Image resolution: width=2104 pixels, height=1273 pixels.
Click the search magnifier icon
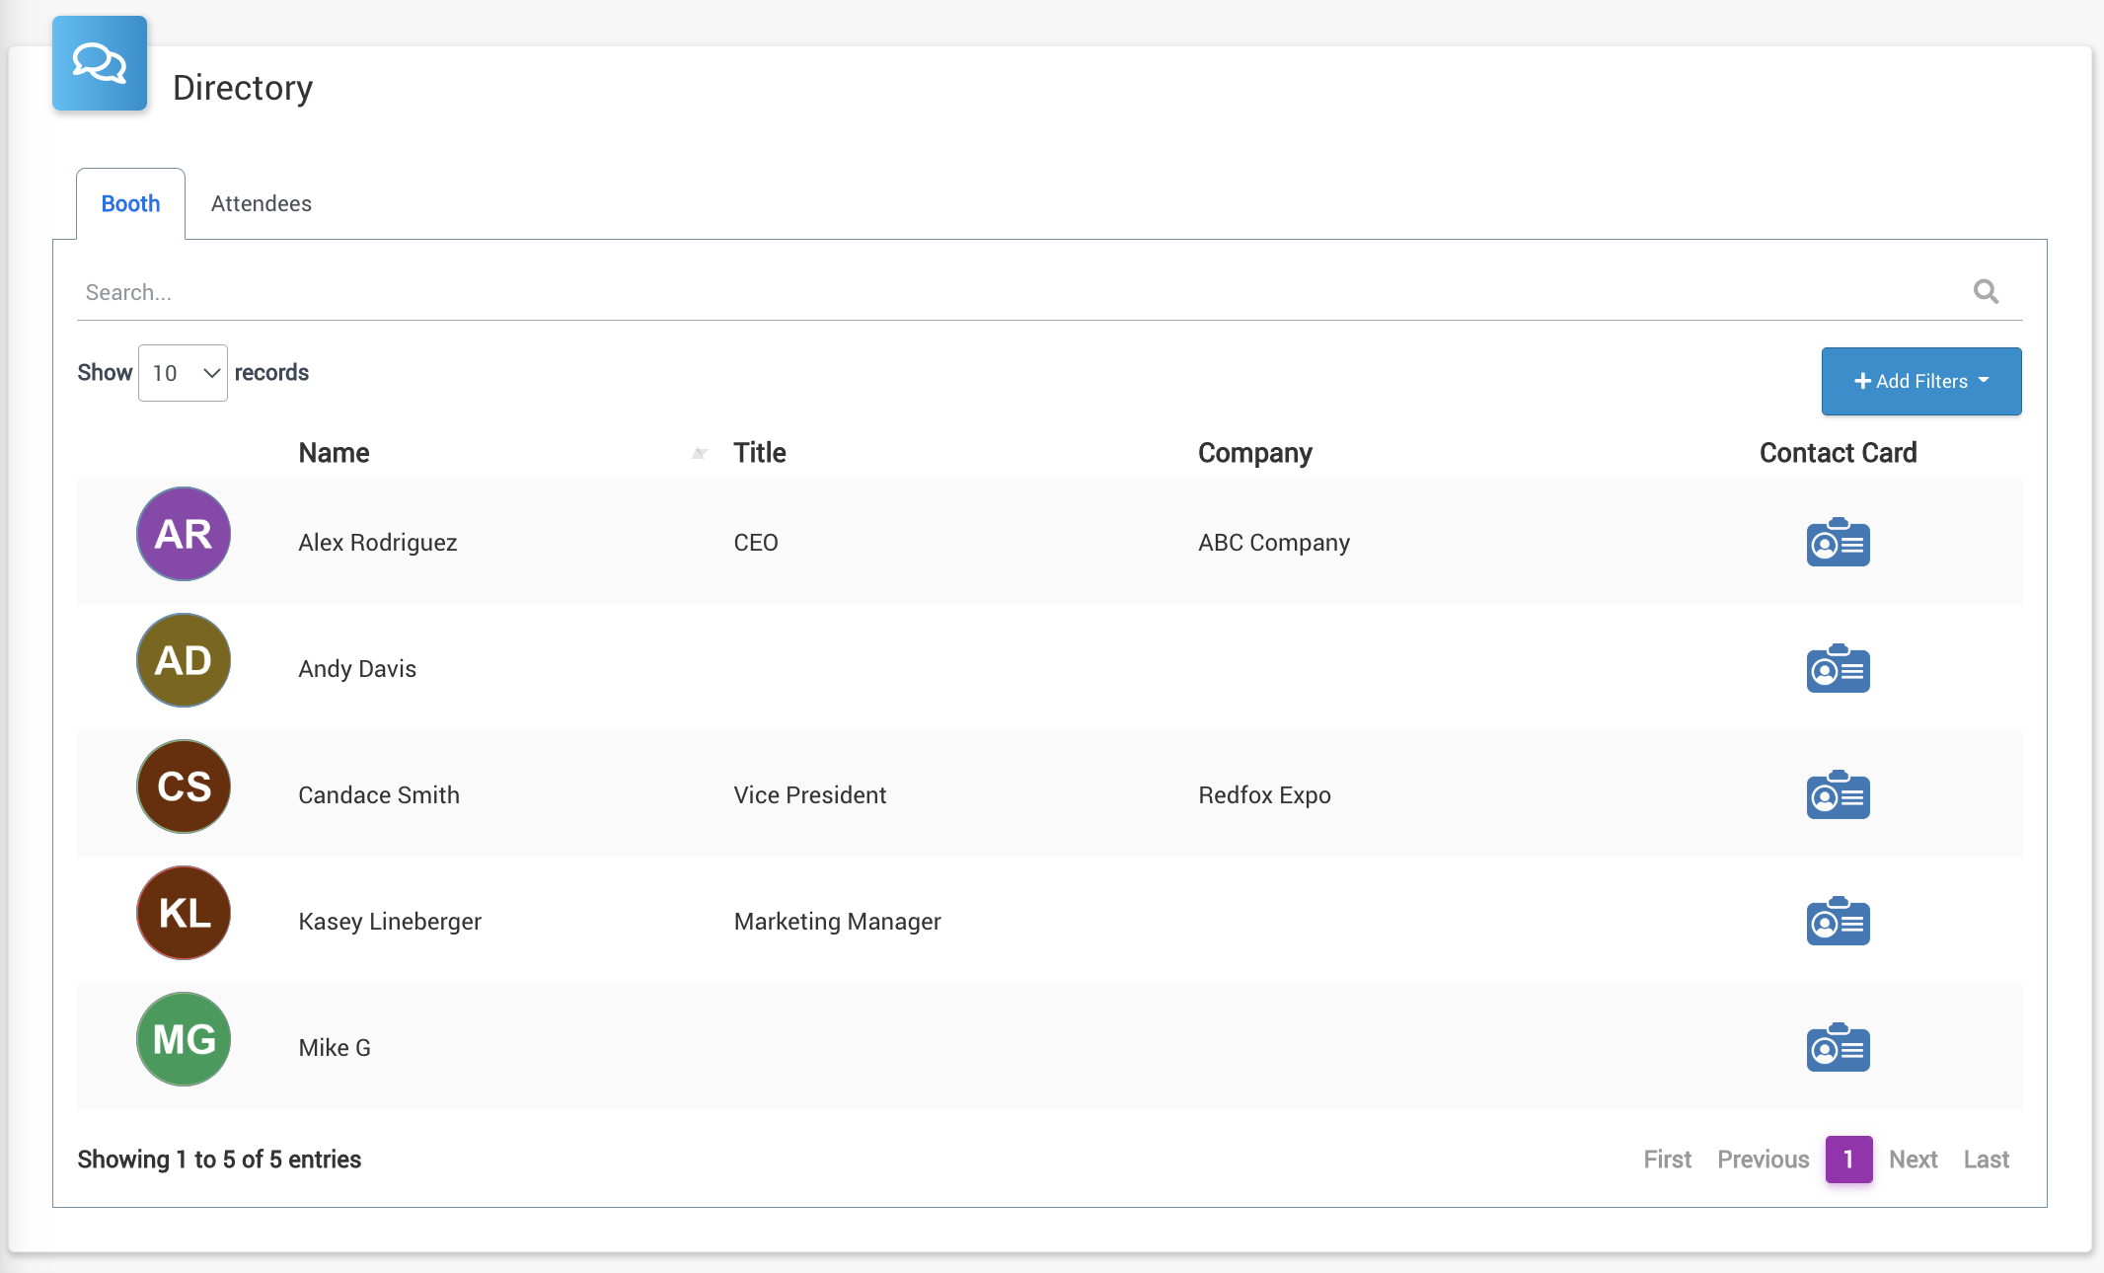tap(1986, 292)
